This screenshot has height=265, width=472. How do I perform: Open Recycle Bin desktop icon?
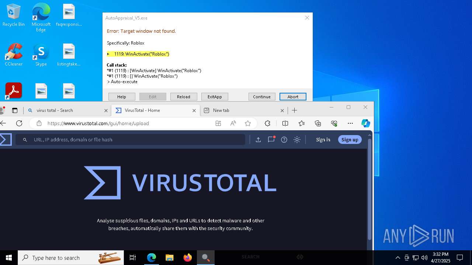[14, 15]
